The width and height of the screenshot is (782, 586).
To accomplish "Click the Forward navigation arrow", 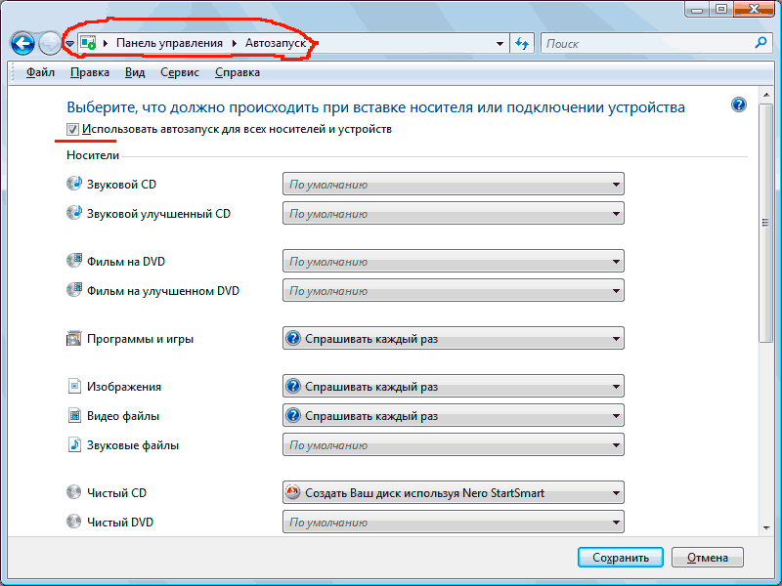I will click(50, 43).
